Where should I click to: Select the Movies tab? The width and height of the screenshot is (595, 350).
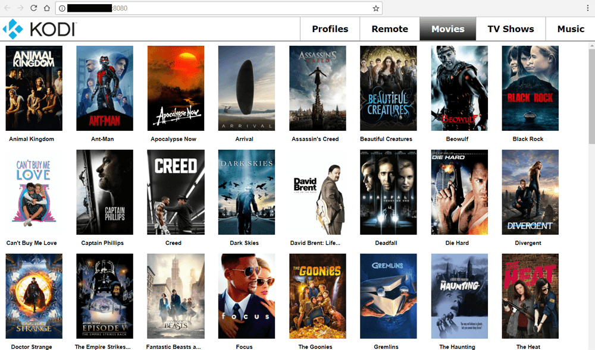click(448, 29)
